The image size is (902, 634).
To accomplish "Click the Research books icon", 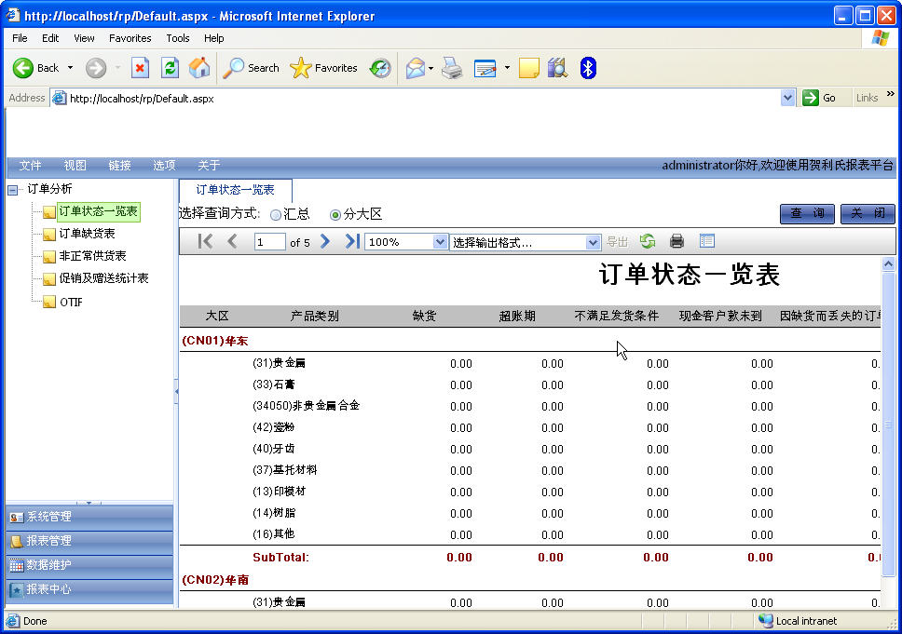I will point(557,68).
